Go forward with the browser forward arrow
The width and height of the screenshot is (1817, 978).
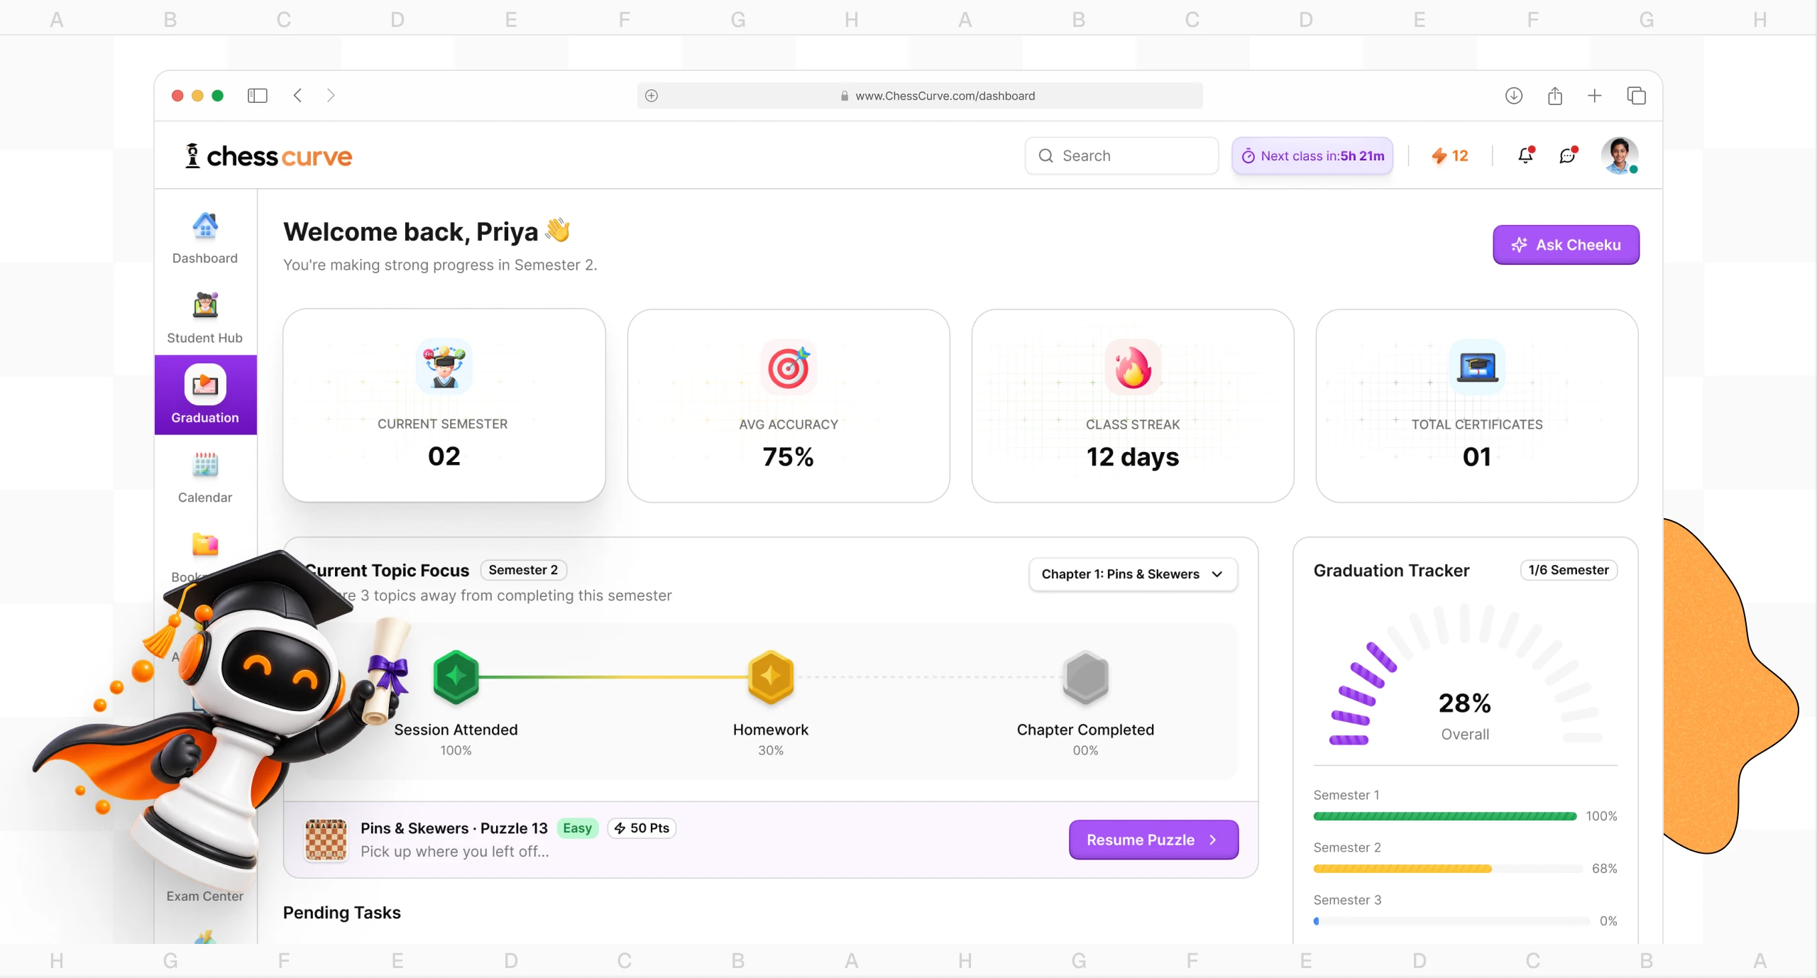tap(331, 95)
